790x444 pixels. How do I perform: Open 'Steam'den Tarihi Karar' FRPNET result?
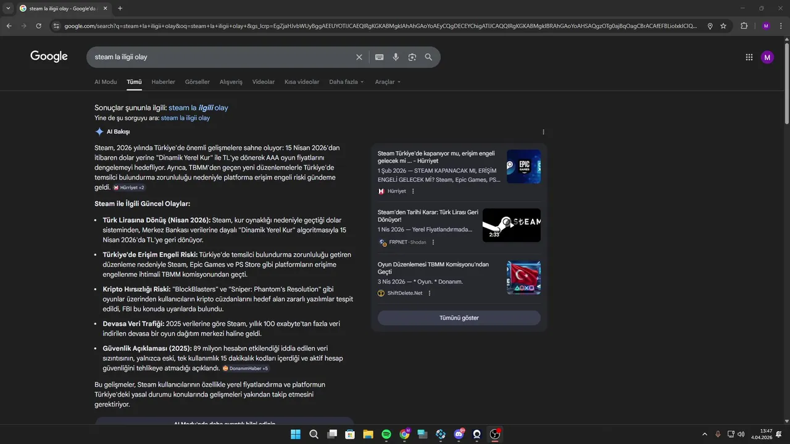(428, 216)
